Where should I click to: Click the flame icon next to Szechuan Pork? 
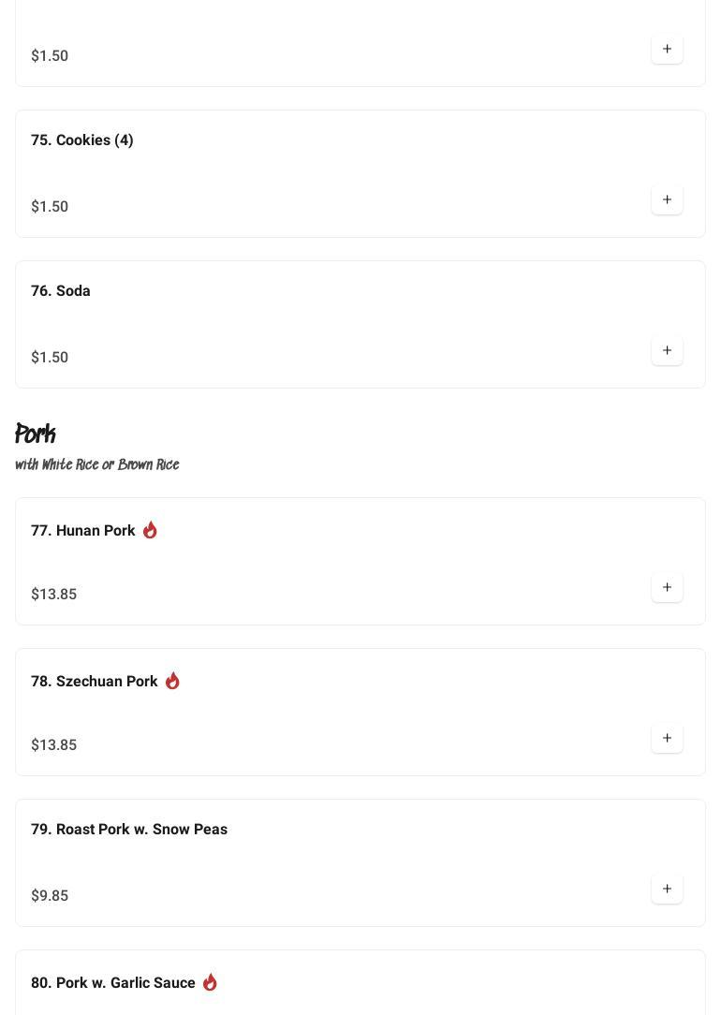coord(172,681)
